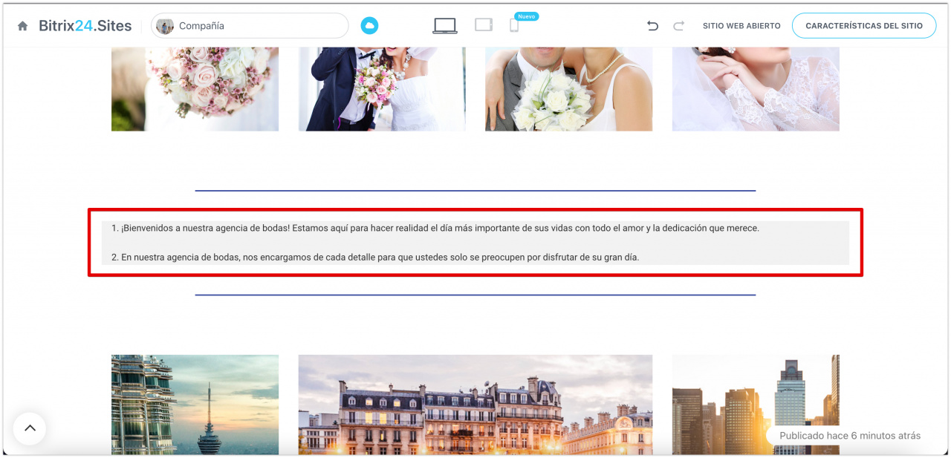Select the tower skyline city photo

pyautogui.click(x=195, y=405)
